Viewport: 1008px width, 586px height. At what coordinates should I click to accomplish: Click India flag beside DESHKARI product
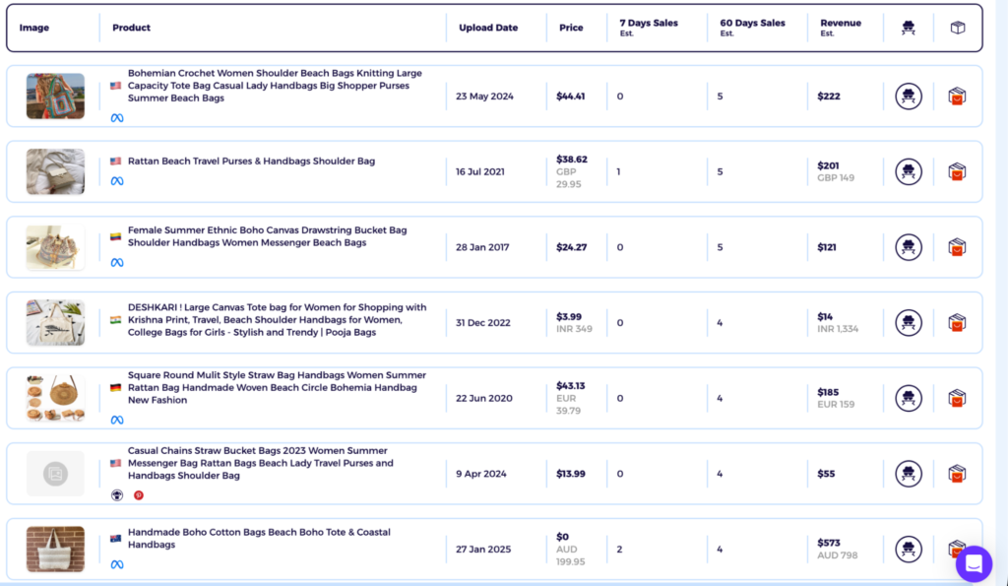click(x=116, y=320)
